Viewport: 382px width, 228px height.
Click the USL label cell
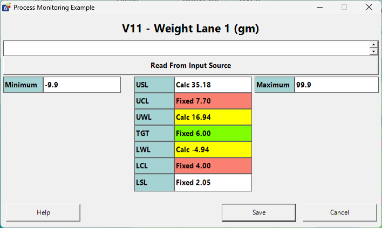[x=154, y=85]
